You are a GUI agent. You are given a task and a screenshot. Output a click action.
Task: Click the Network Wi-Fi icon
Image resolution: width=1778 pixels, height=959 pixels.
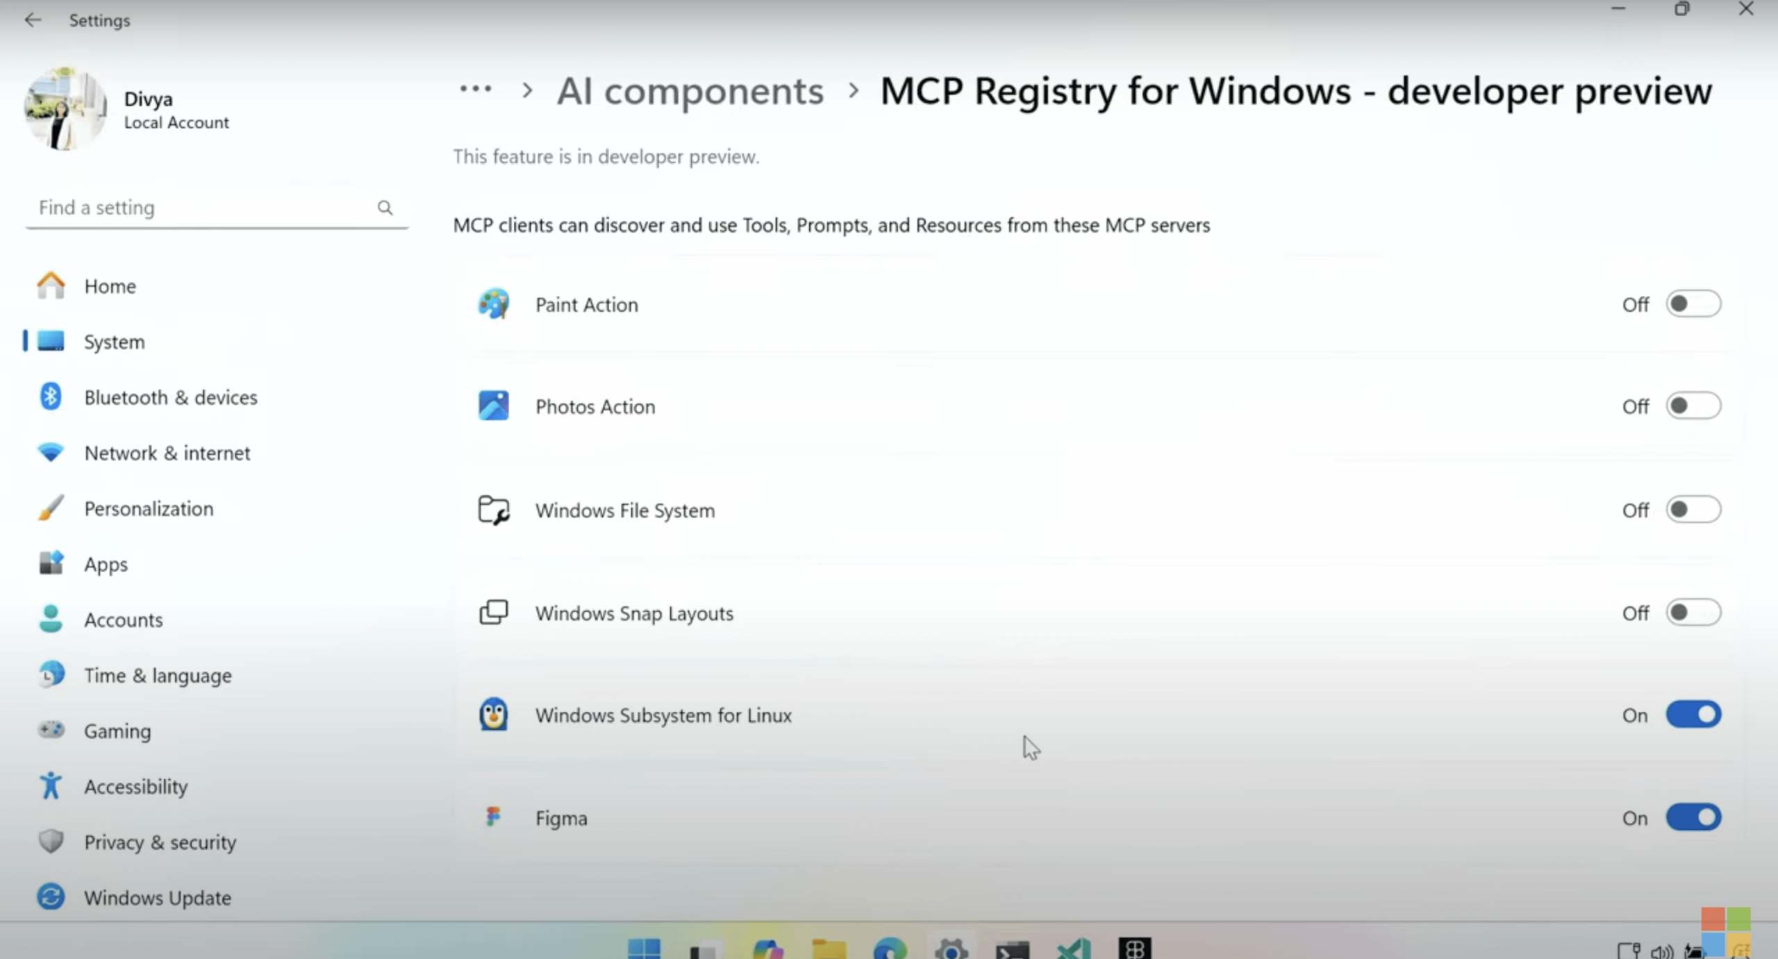point(51,452)
